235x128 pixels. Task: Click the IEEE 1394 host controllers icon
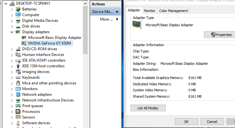pos(18,66)
